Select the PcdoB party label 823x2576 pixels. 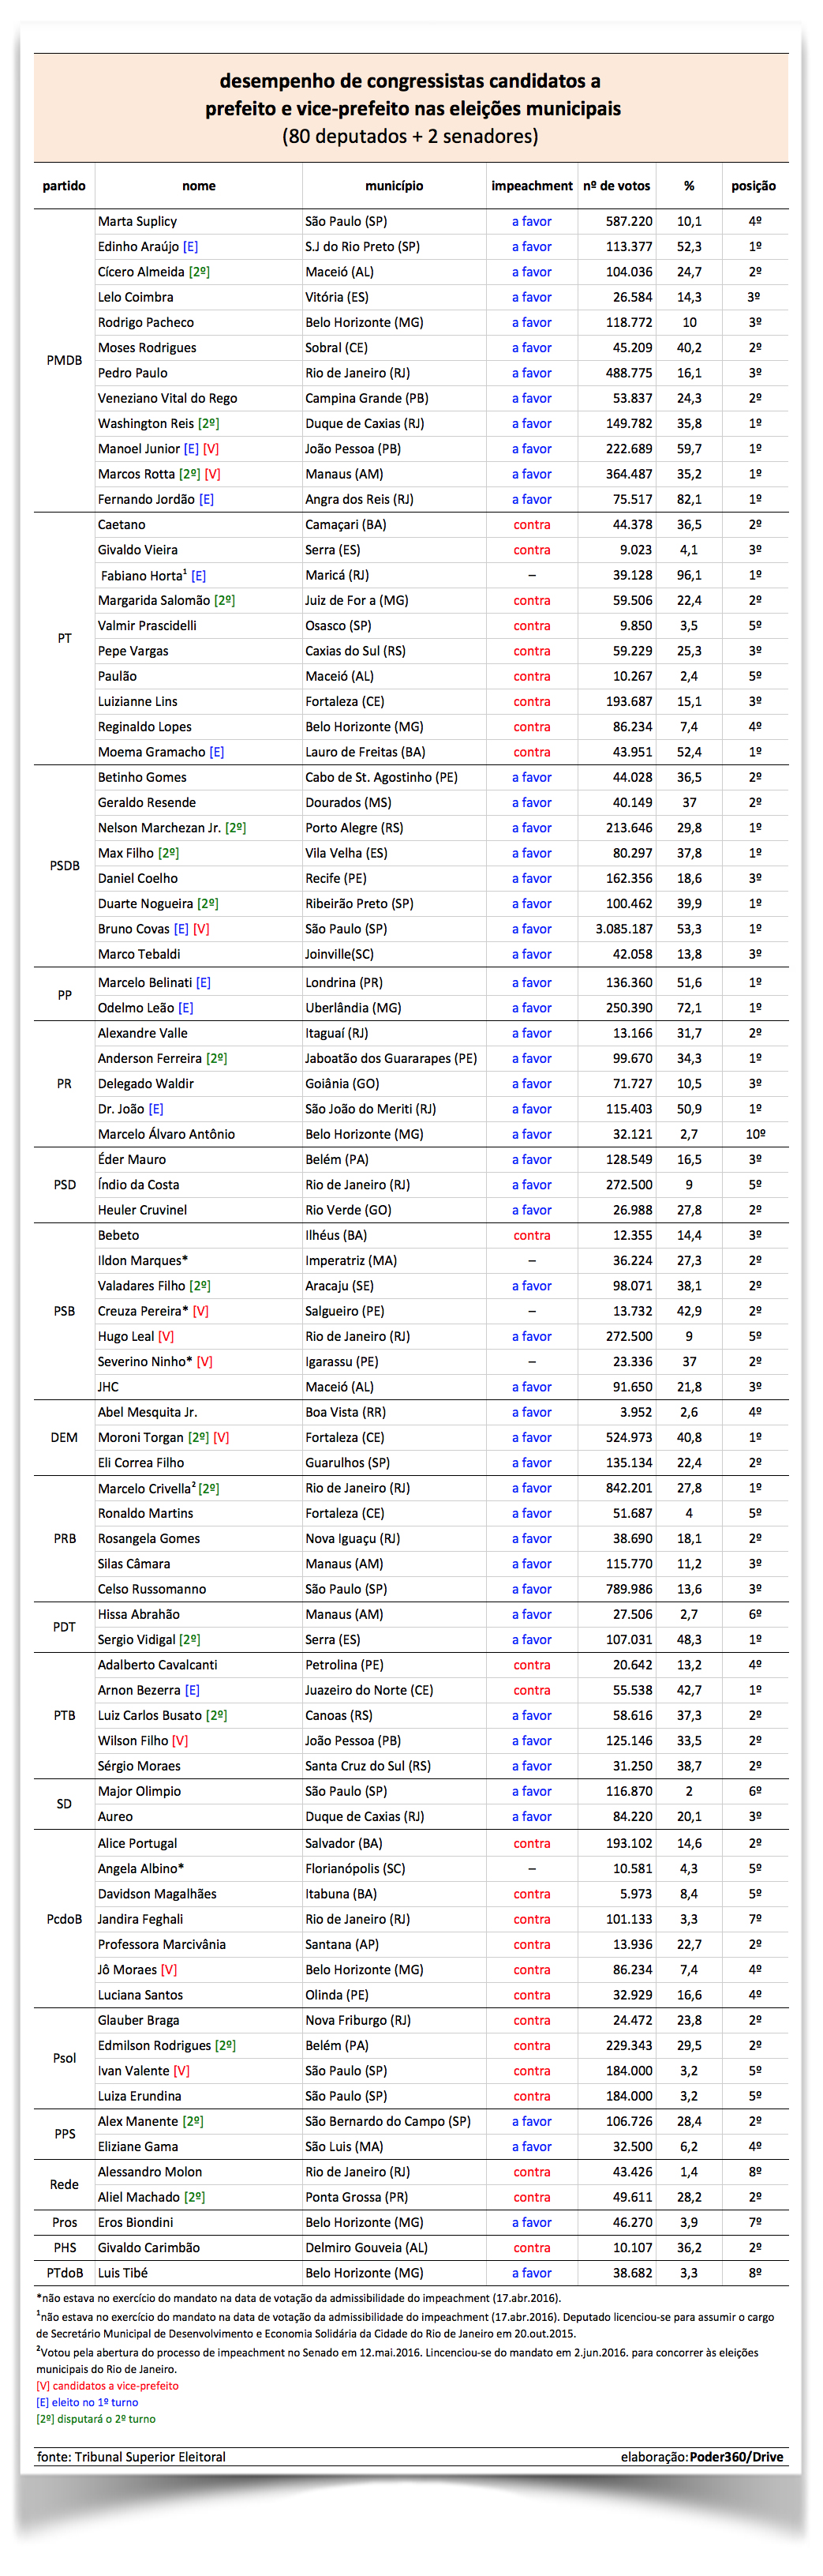point(64,1919)
